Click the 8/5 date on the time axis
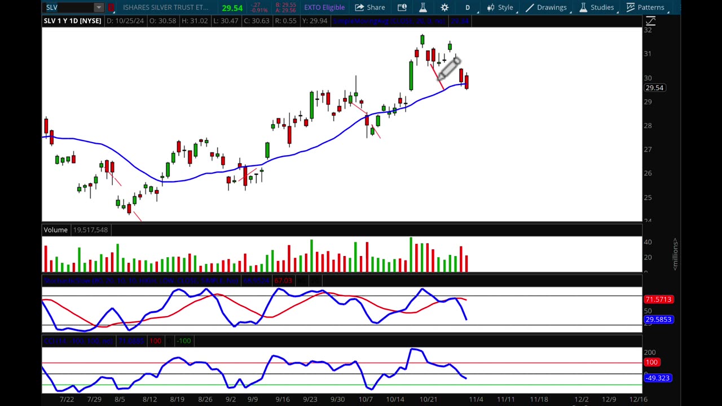This screenshot has width=722, height=406. (120, 399)
